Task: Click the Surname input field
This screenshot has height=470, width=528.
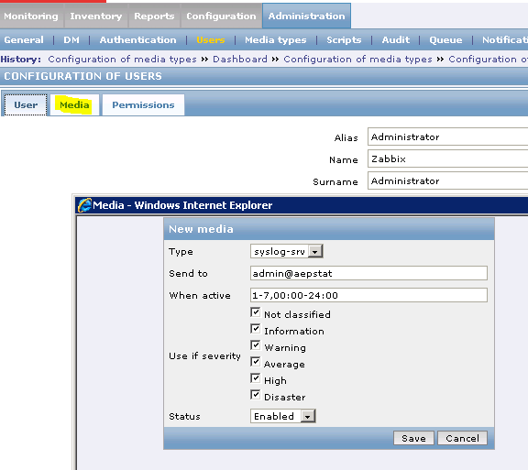Action: 448,180
